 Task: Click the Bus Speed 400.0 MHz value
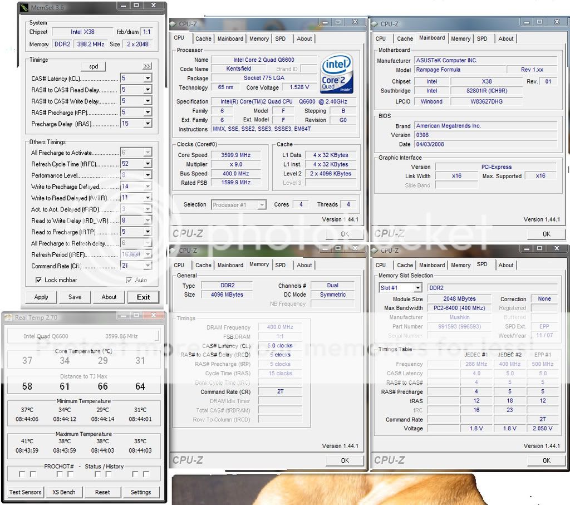pos(236,173)
